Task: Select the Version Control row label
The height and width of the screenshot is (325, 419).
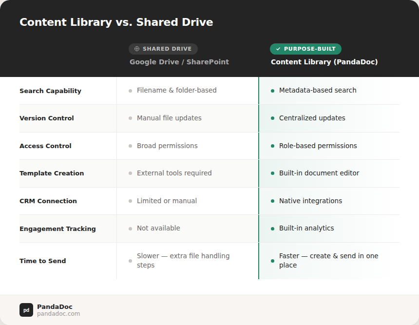Action: (x=47, y=118)
